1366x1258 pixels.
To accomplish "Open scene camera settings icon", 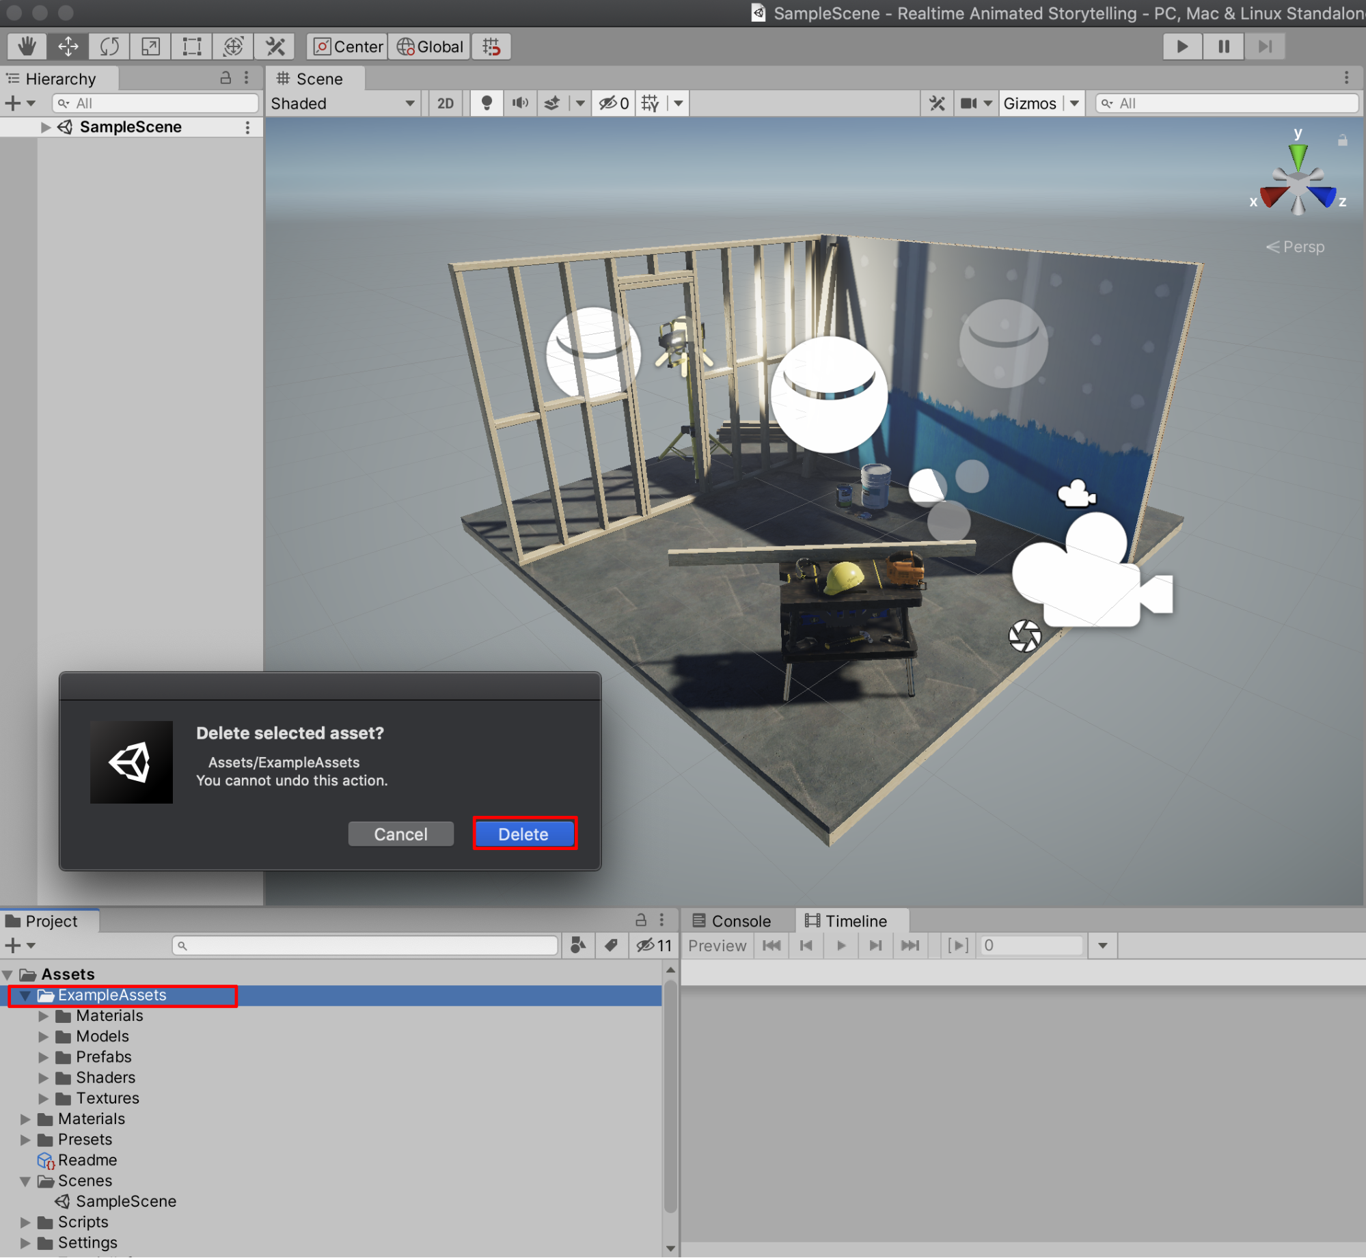I will (968, 103).
